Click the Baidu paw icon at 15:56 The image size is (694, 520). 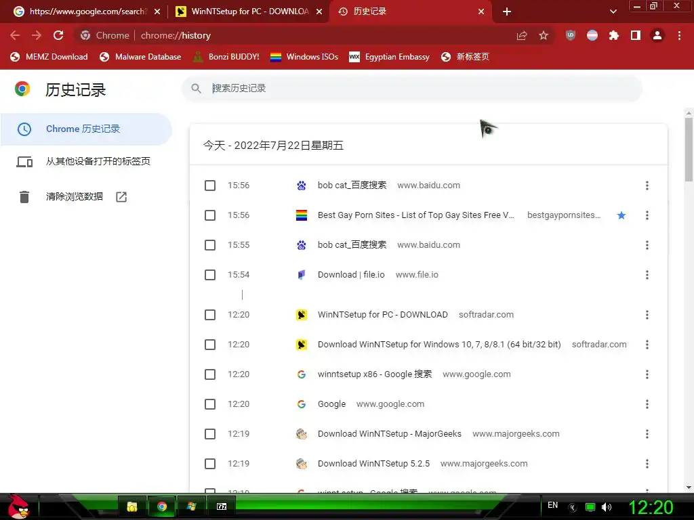[302, 186]
